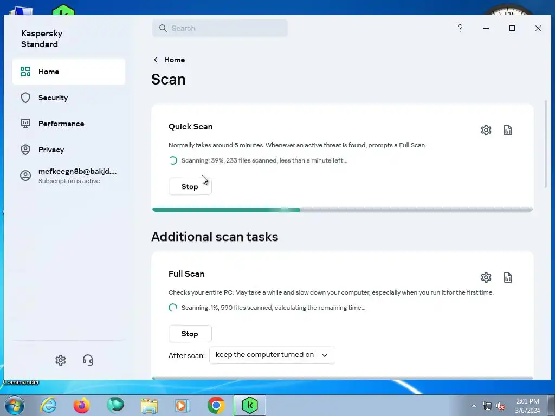Click the muted volume tray icon
This screenshot has width=555, height=416.
click(500, 406)
